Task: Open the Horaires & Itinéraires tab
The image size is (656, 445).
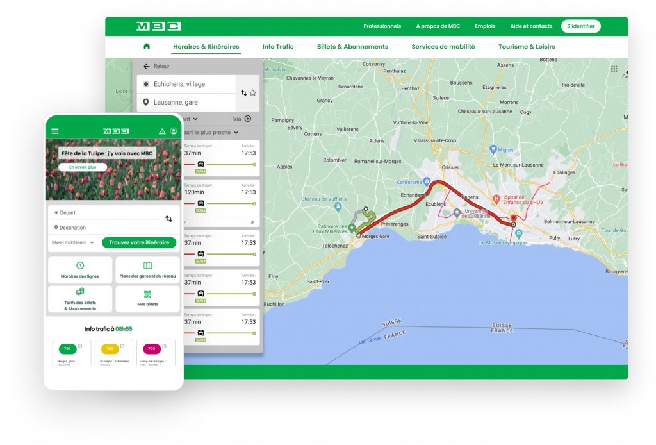Action: pos(206,47)
